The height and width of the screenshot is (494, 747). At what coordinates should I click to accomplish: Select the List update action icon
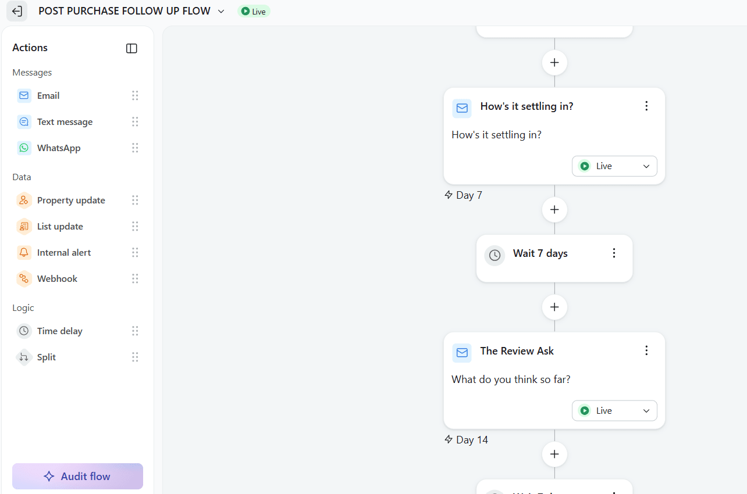(24, 226)
